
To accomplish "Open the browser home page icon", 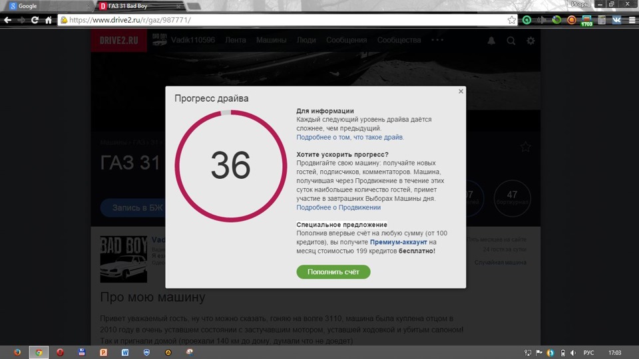I will (x=49, y=20).
